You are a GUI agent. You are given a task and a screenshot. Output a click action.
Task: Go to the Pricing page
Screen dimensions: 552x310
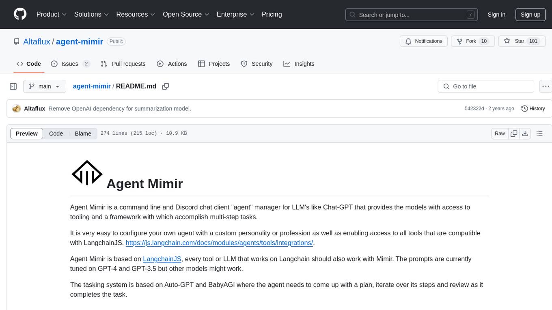point(272,14)
